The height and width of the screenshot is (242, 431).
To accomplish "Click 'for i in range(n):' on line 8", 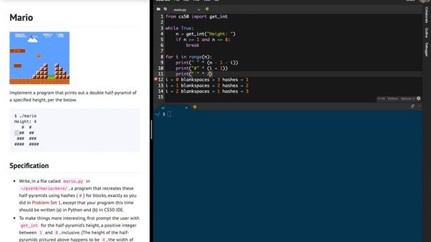I will point(189,56).
